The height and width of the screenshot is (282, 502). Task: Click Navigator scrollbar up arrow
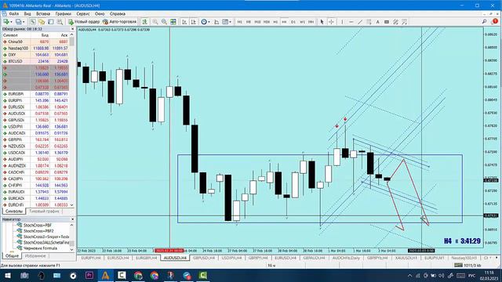pyautogui.click(x=72, y=225)
